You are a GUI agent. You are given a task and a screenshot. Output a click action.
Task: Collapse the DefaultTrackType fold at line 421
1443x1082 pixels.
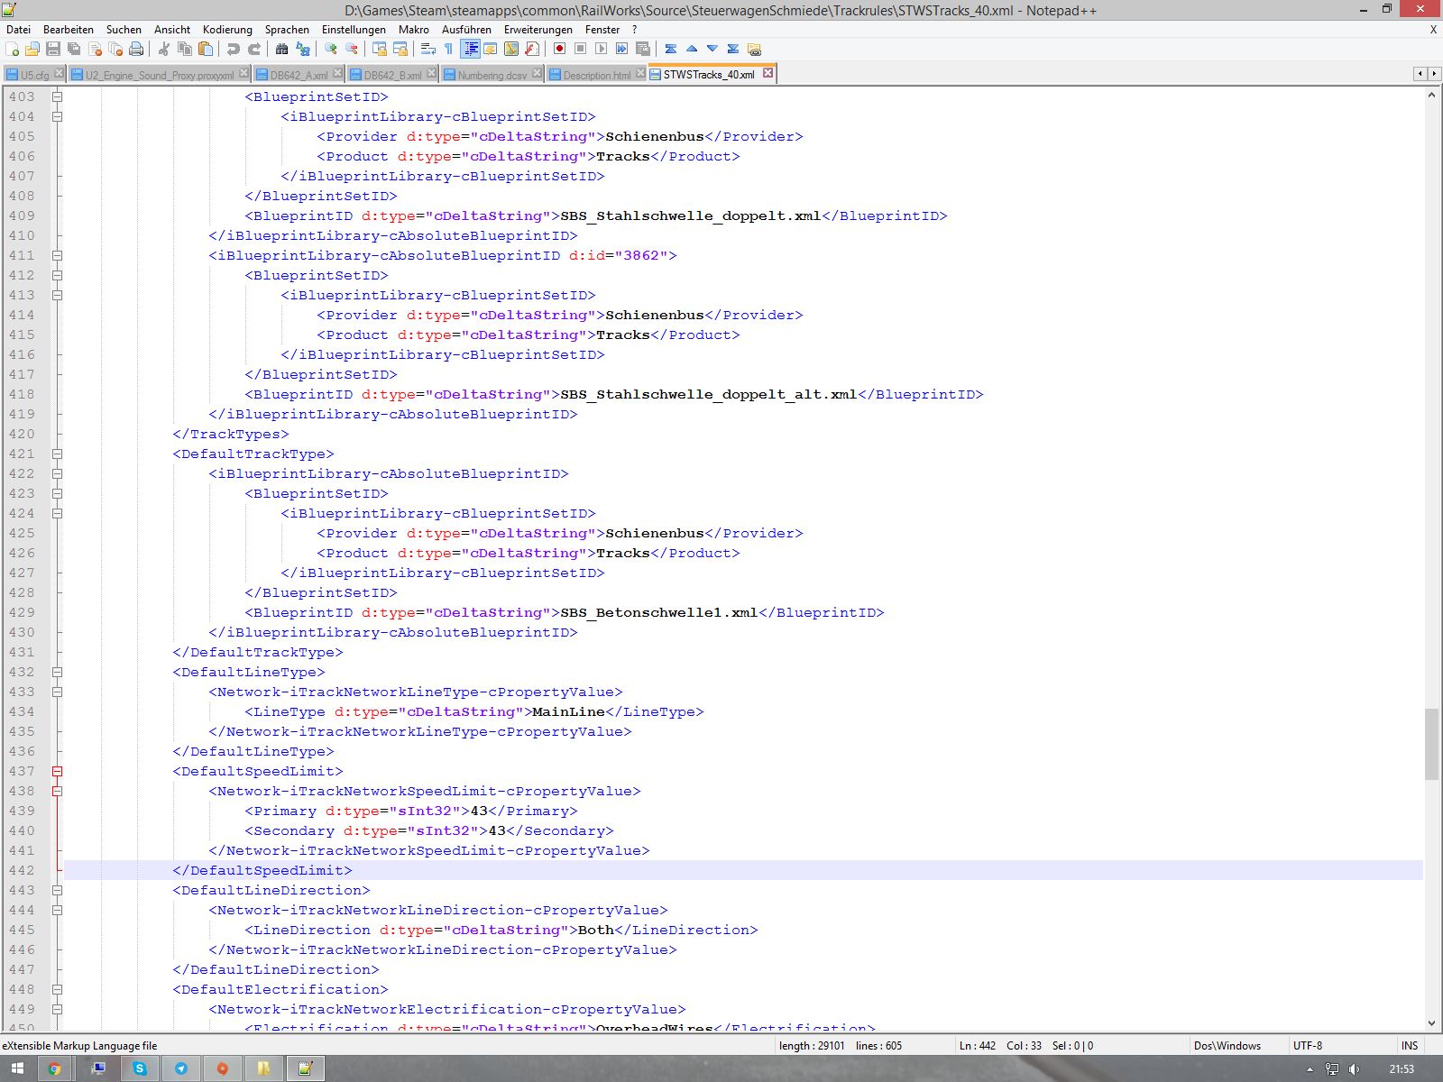click(x=57, y=454)
